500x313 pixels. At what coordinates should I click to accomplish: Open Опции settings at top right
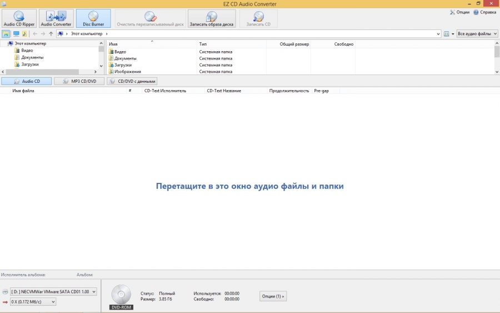[459, 12]
